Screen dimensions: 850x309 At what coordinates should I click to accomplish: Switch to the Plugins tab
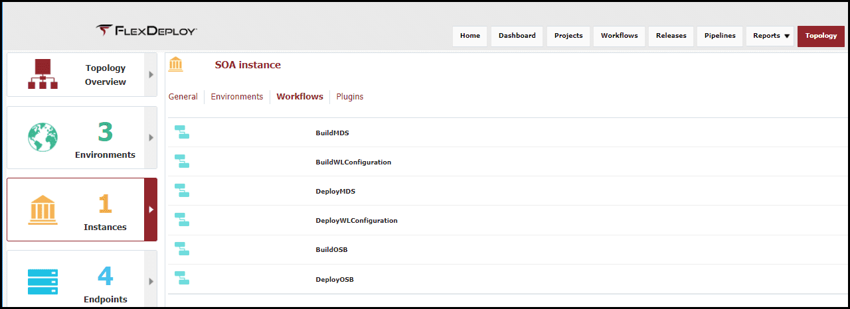pos(350,96)
